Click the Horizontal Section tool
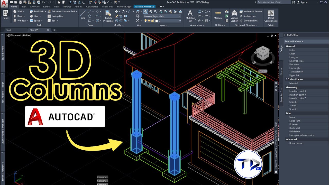329x185 pixels. (x=251, y=12)
